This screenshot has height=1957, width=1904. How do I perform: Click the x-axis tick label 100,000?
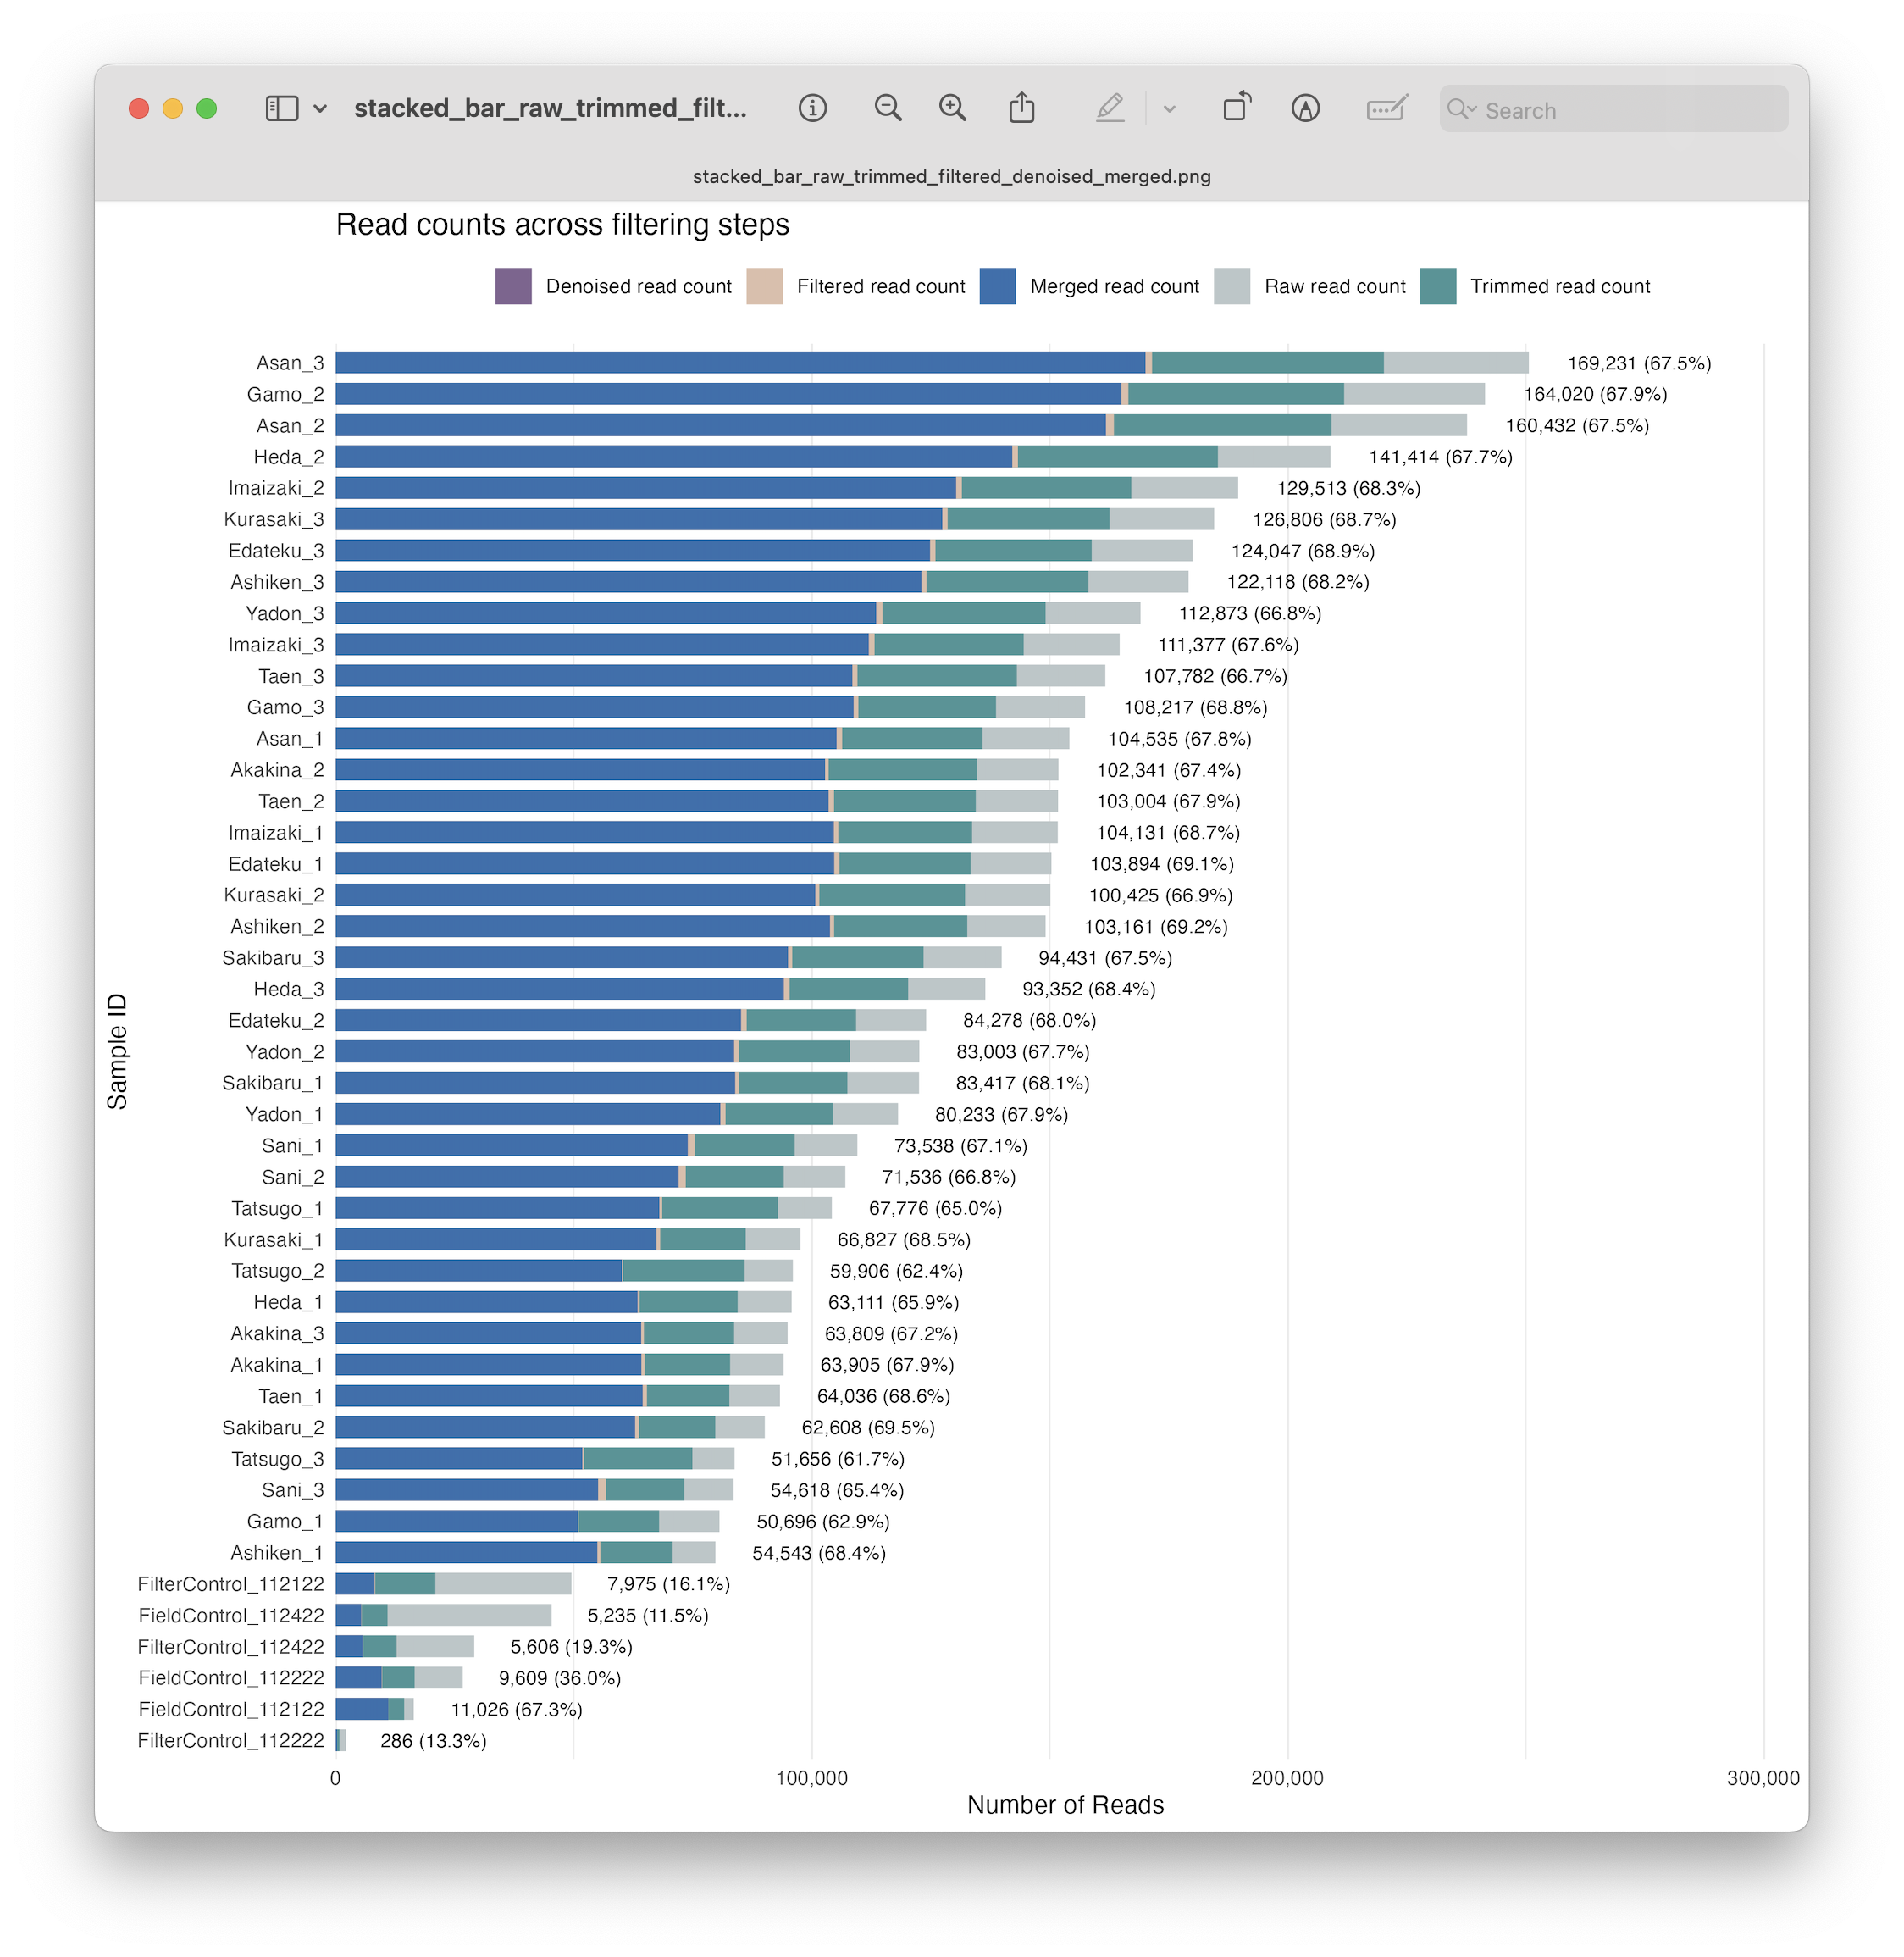click(x=812, y=1778)
